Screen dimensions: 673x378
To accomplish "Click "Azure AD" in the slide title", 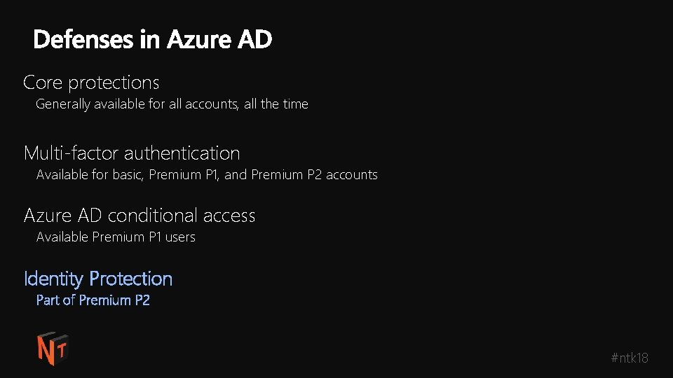I will point(219,39).
